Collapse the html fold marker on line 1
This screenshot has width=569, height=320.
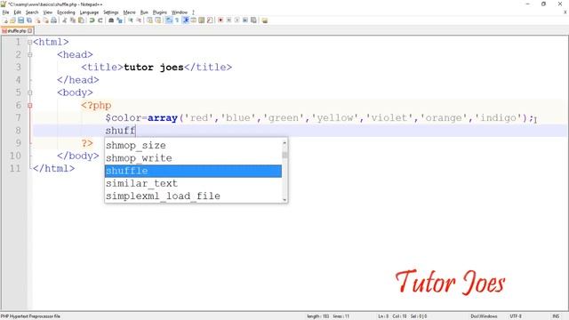pos(29,42)
